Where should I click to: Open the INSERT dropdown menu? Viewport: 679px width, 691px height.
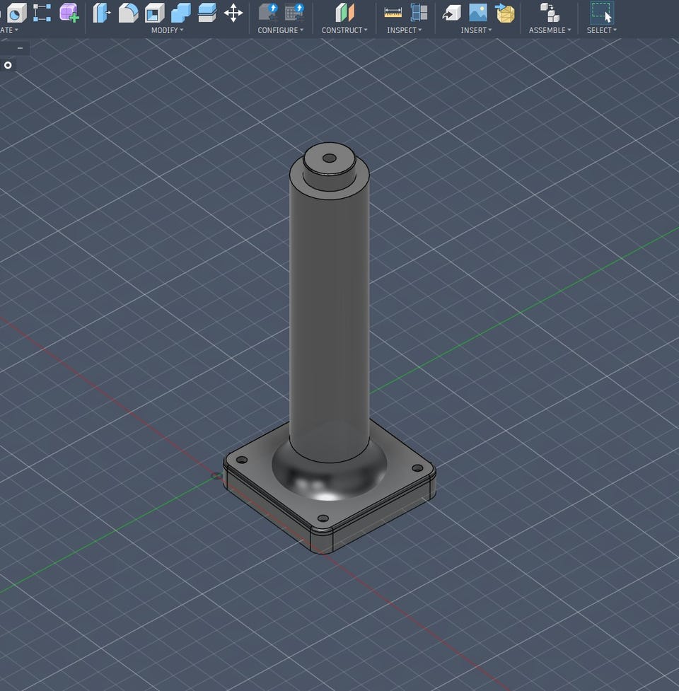pos(476,30)
